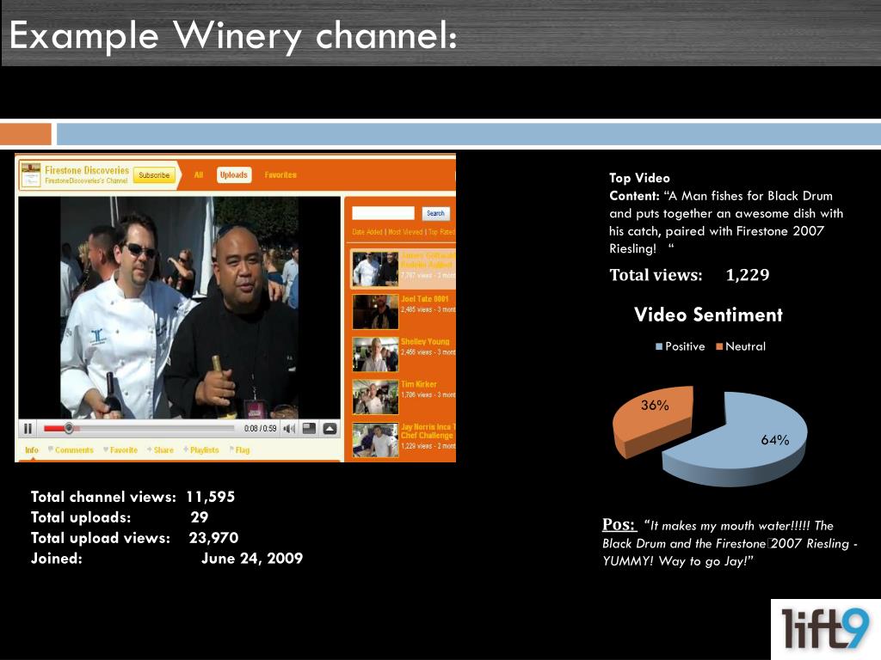Screen dimensions: 881x660
Task: Click the Favorite option below the video
Action: [120, 450]
